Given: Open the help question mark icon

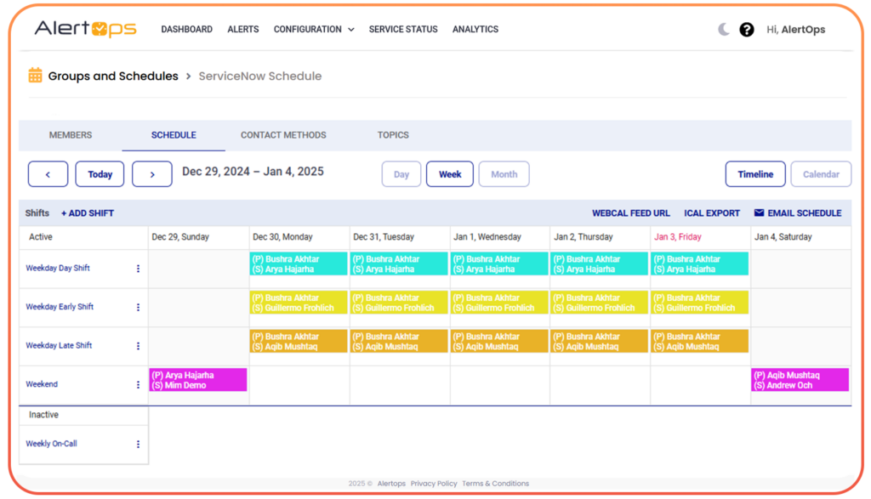Looking at the screenshot, I should (x=747, y=29).
